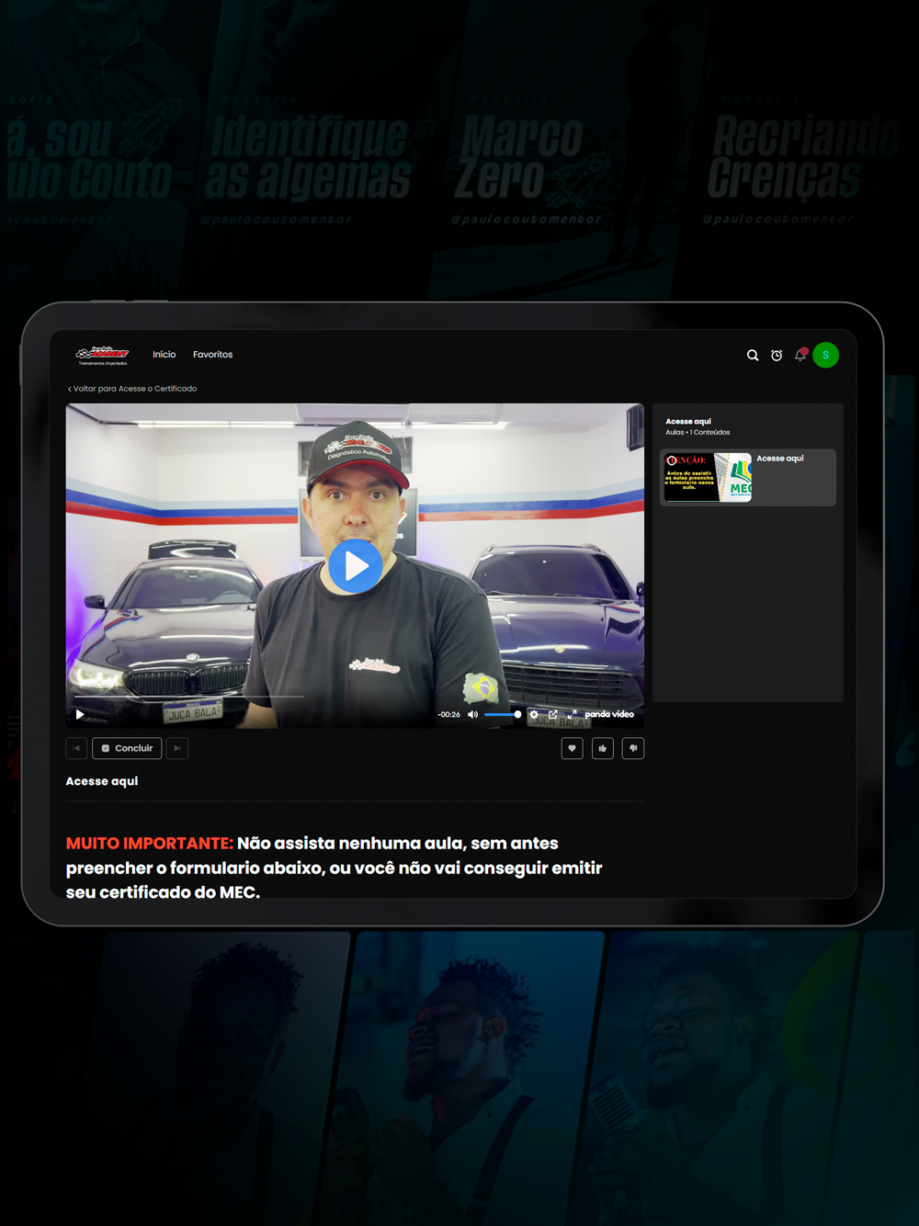919x1226 pixels.
Task: Go to previous lesson button
Action: tap(76, 748)
